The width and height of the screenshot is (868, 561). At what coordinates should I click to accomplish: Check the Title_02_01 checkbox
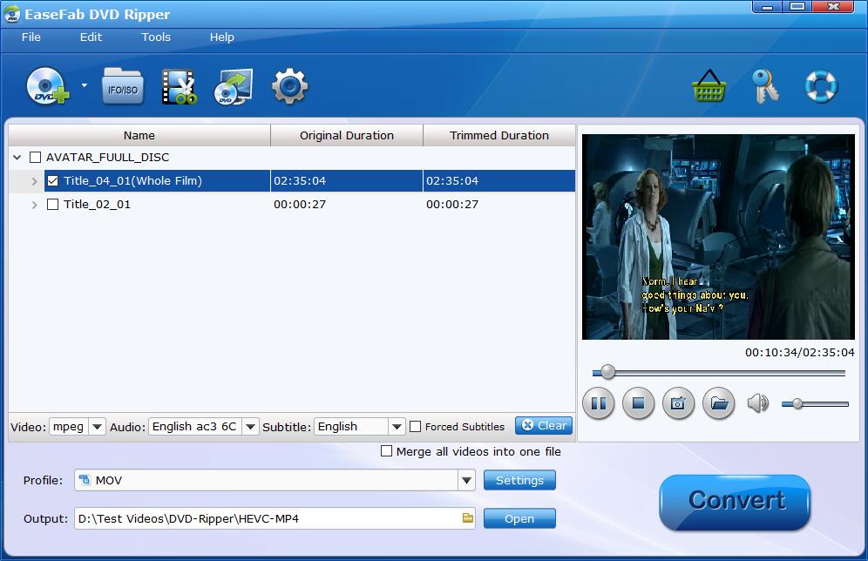(x=52, y=205)
